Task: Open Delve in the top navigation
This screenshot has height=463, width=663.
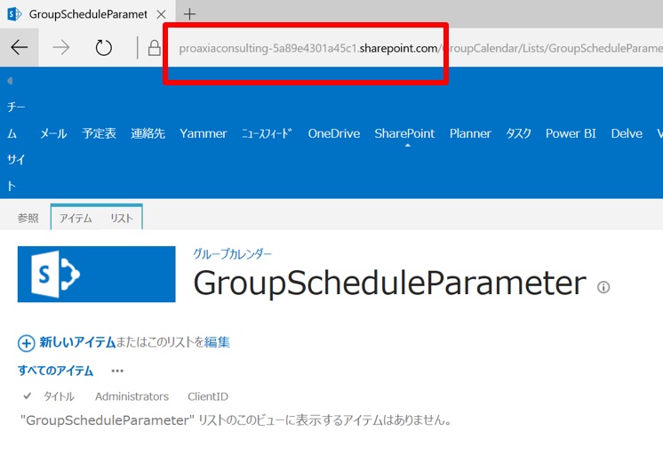Action: click(627, 133)
